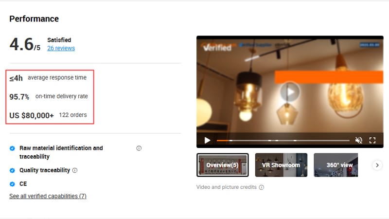The width and height of the screenshot is (389, 219).
Task: Click the 122 orders text
Action: click(73, 115)
